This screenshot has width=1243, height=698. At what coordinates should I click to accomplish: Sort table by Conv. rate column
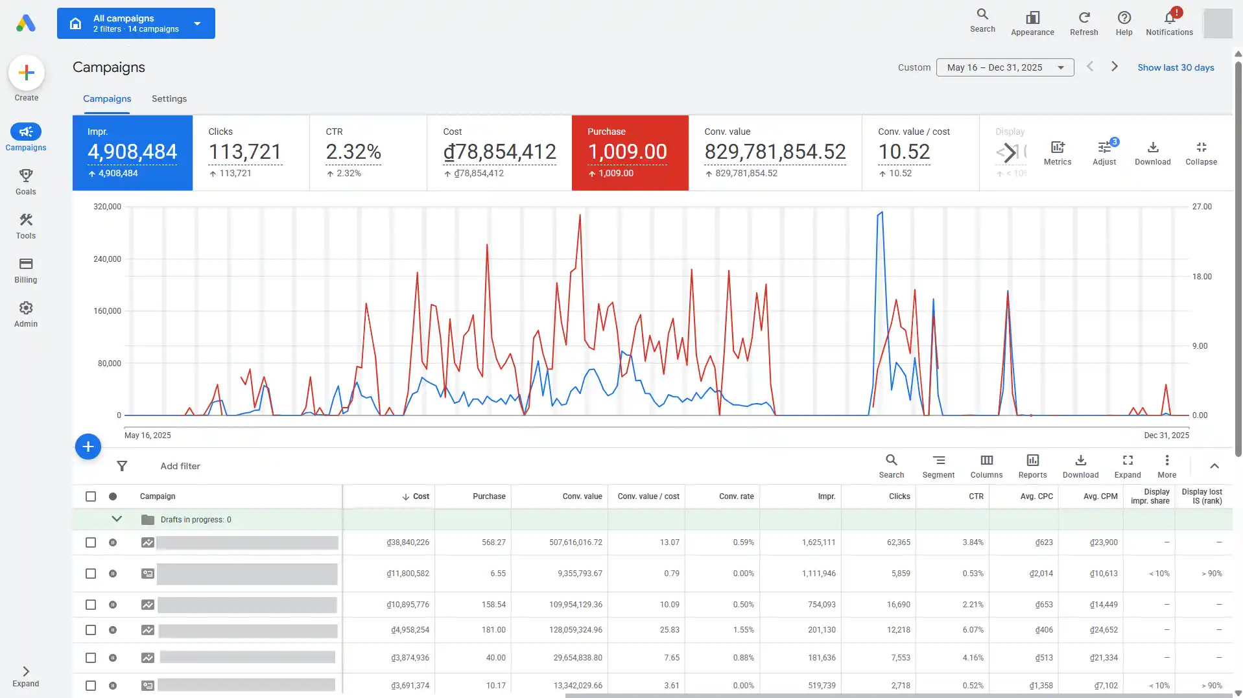click(736, 496)
